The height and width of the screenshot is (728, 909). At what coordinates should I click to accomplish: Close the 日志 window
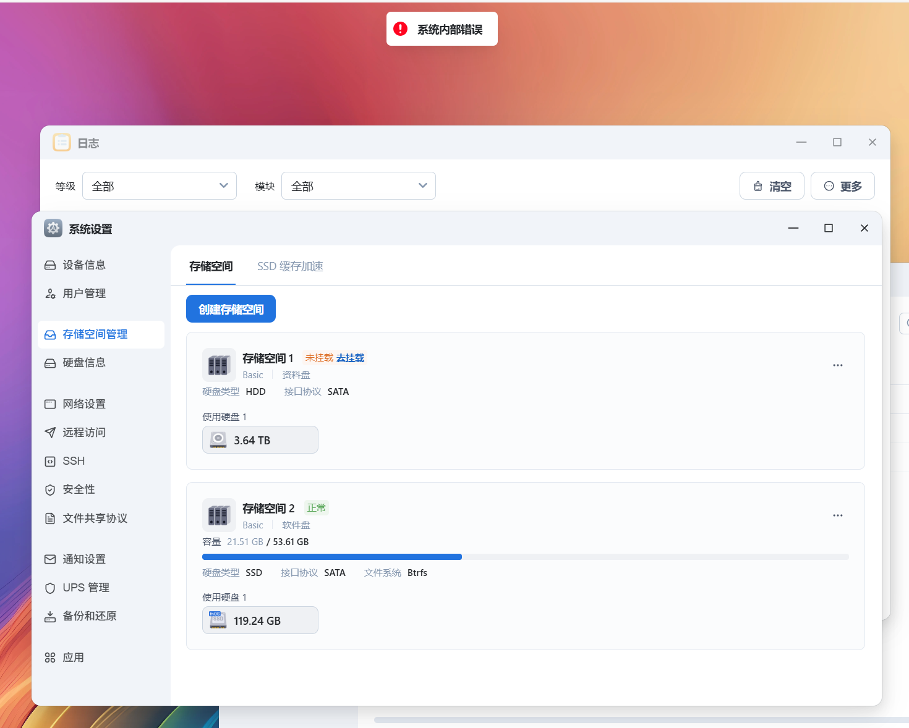point(873,142)
